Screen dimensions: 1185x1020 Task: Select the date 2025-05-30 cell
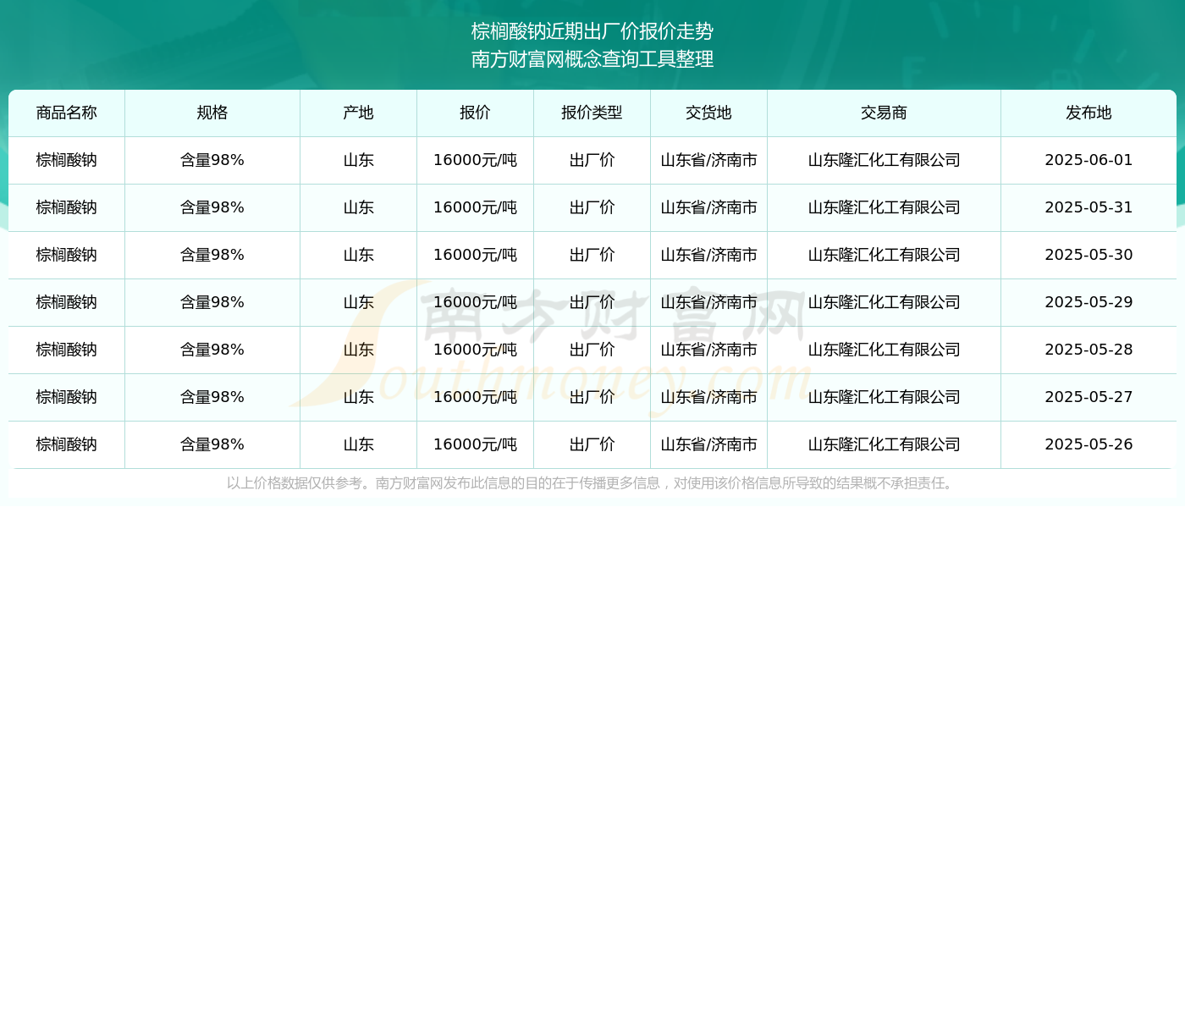[x=1089, y=255]
